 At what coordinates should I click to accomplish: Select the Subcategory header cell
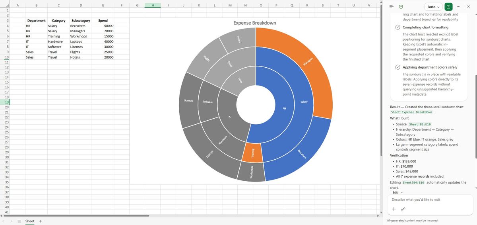tap(81, 20)
